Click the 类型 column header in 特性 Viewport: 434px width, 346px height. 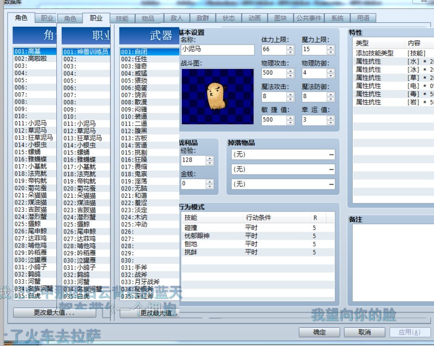point(379,43)
